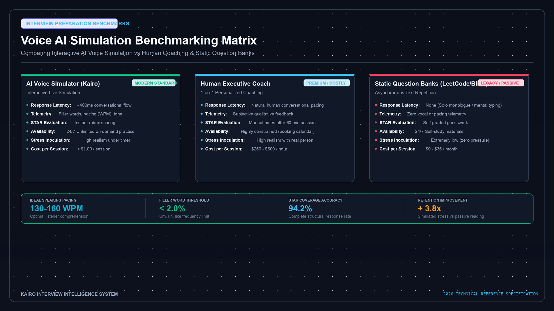Image resolution: width=554 pixels, height=311 pixels.
Task: Select the Modern Standard badge
Action: 154,83
